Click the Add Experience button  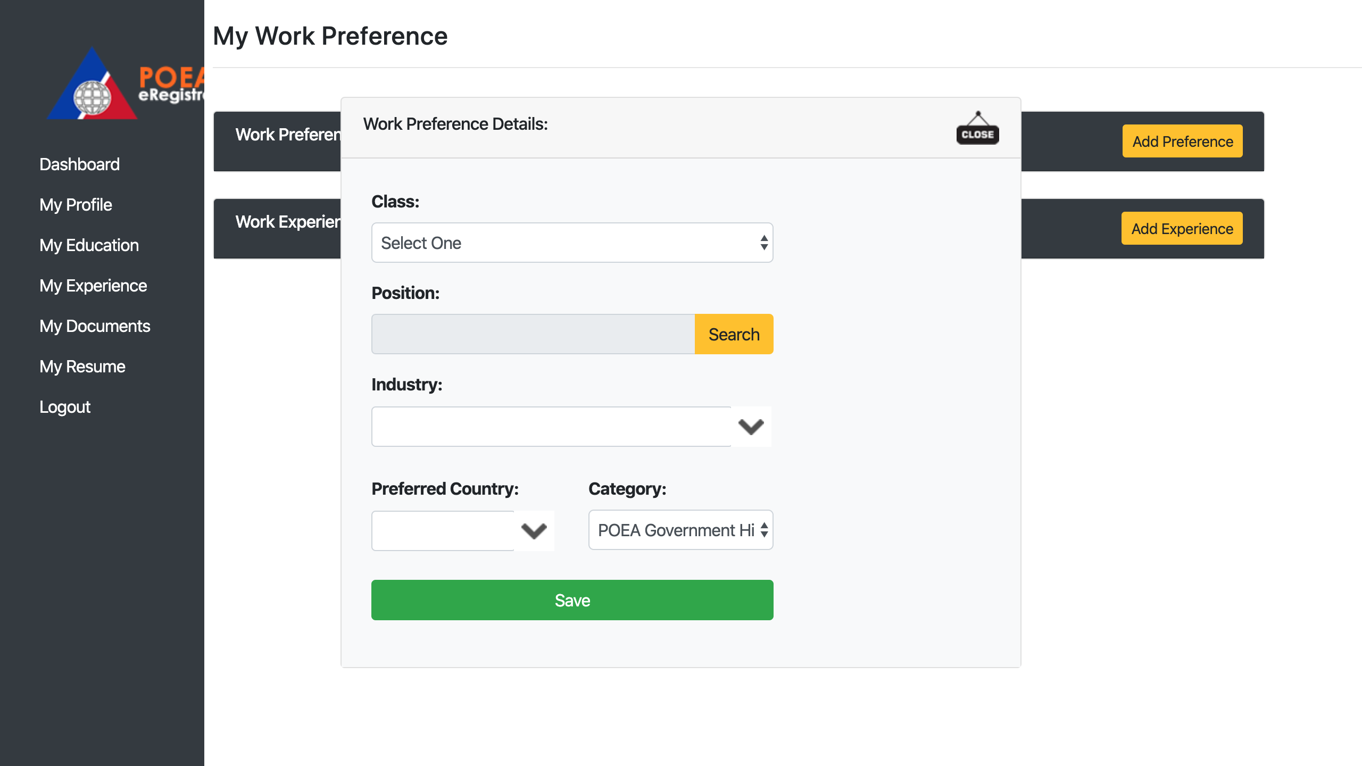[1182, 228]
